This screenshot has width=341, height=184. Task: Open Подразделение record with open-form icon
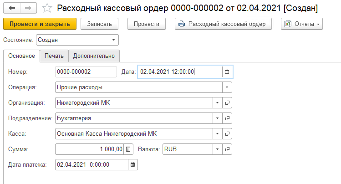tap(228, 118)
